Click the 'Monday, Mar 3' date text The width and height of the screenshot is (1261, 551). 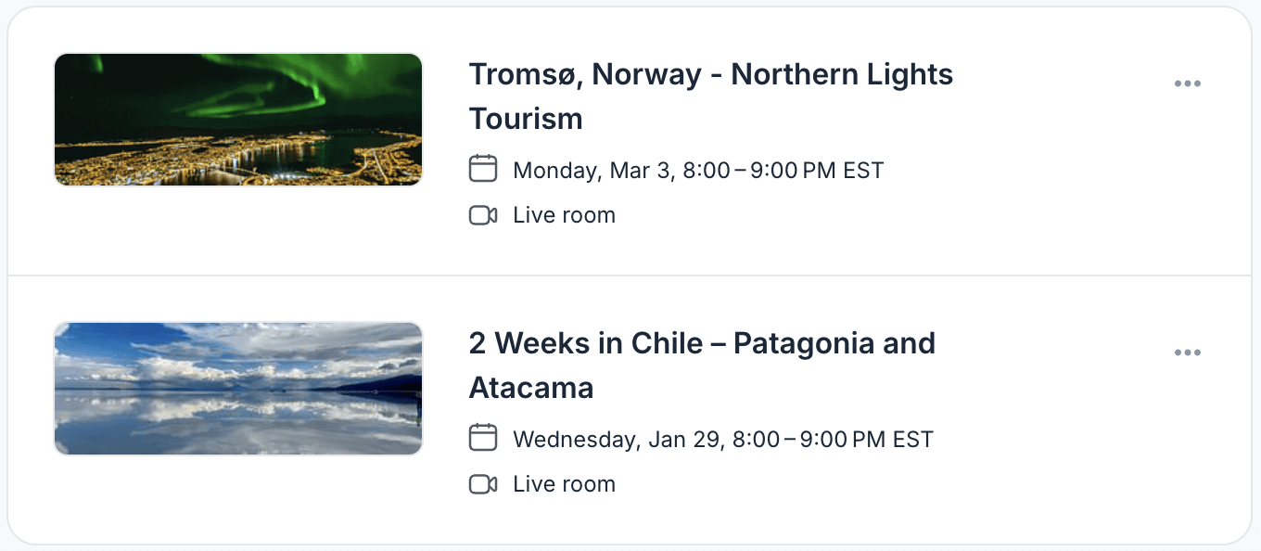[593, 171]
